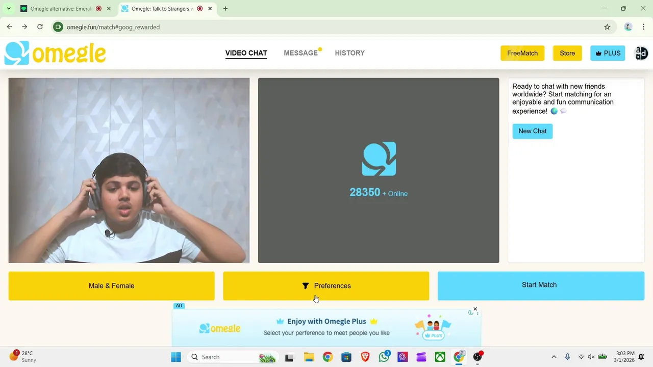The width and height of the screenshot is (653, 367).
Task: Switch to the MESSAGE tab
Action: pos(301,53)
